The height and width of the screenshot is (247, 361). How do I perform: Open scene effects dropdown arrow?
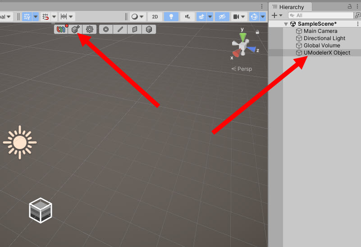[x=210, y=17]
